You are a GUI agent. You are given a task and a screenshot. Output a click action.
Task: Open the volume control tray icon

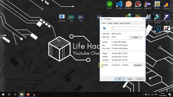[x=149, y=95]
